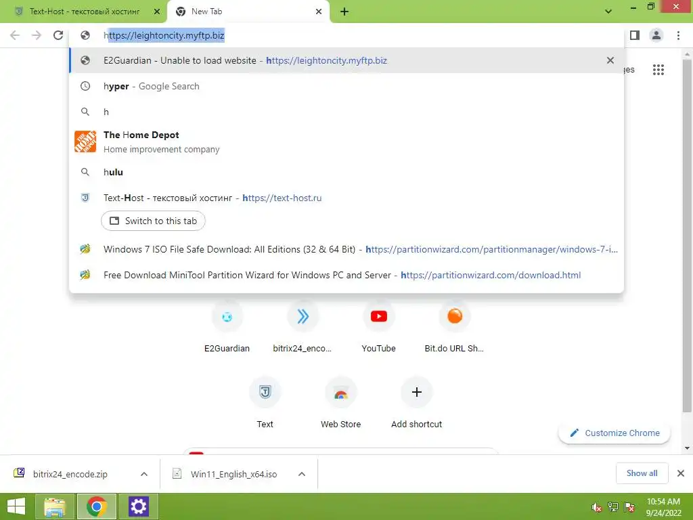Open the Bit.do URL Shortener shortcut
The height and width of the screenshot is (520, 693).
coord(454,327)
